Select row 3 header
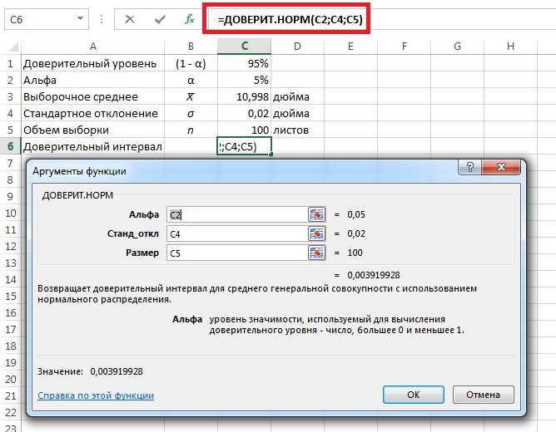556x432 pixels. coord(11,96)
